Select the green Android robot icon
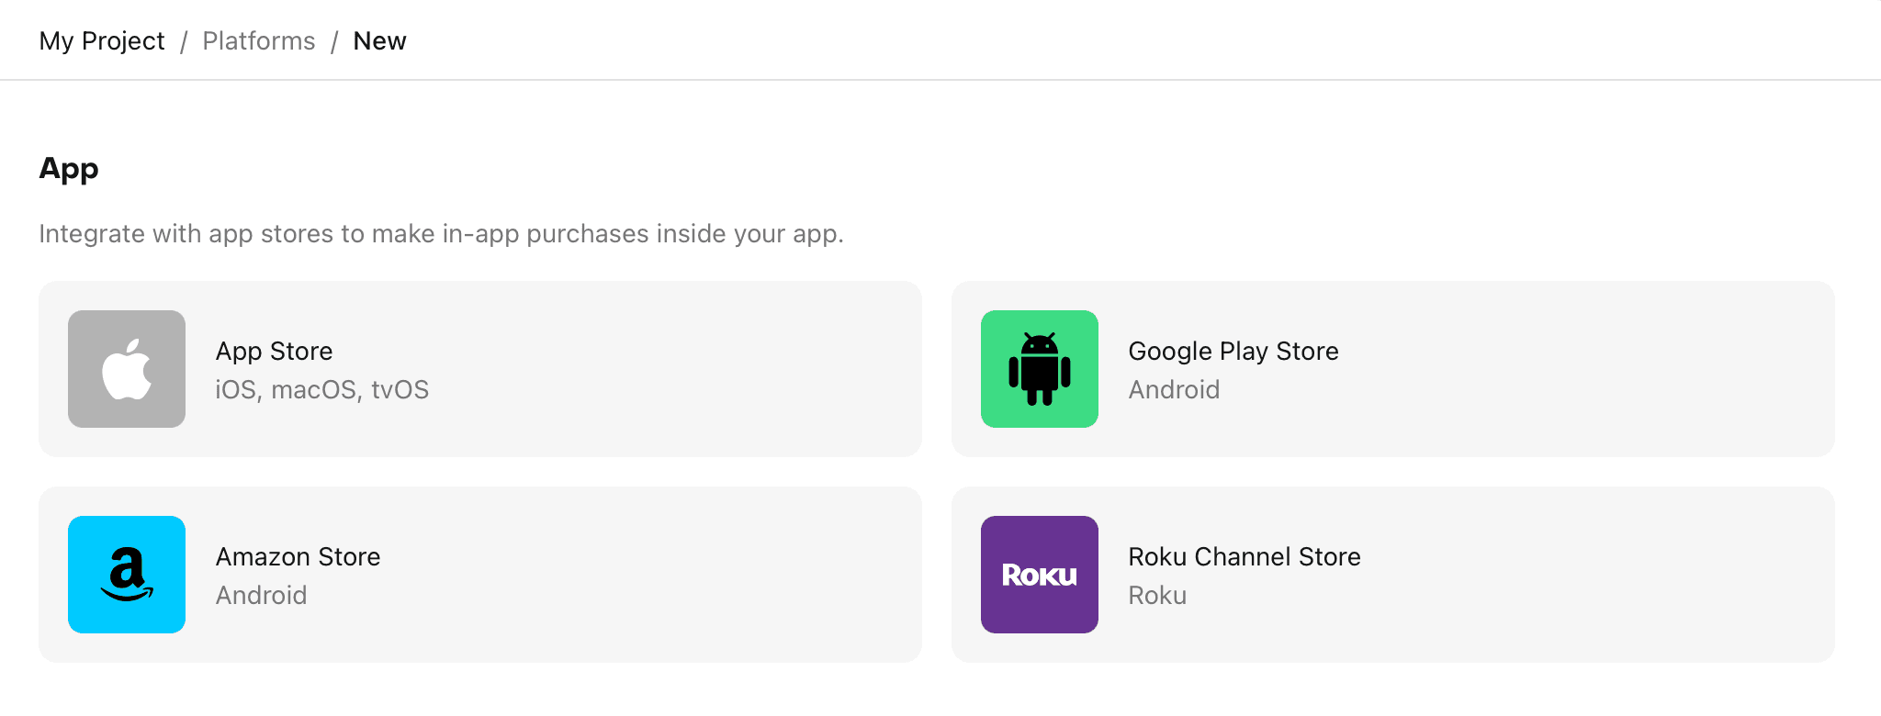The width and height of the screenshot is (1881, 716). click(x=1040, y=369)
